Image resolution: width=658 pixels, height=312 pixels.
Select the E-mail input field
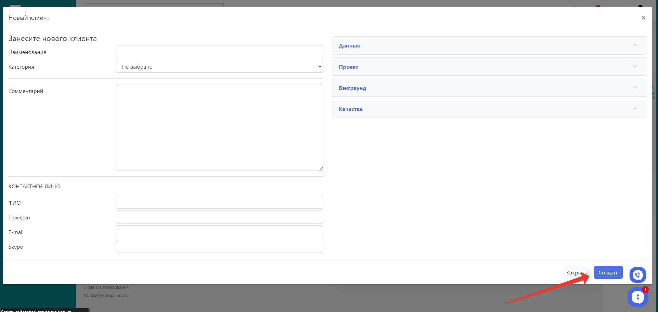tap(219, 232)
